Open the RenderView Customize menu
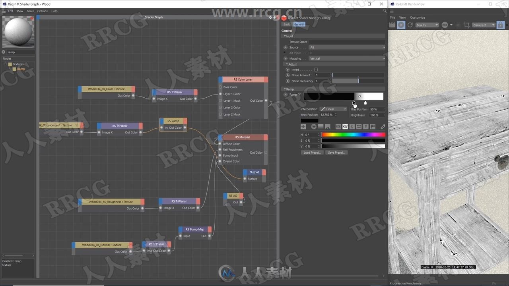509x286 pixels. tap(418, 17)
